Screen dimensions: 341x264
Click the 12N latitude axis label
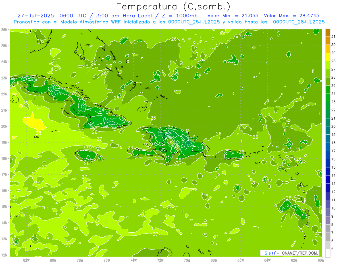4,255
